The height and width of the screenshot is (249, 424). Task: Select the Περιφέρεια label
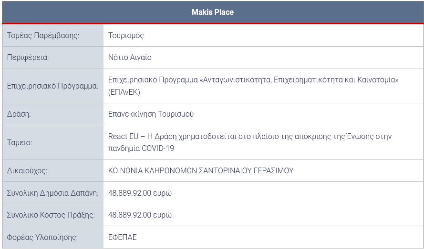click(28, 58)
